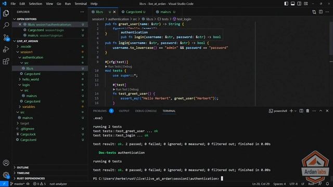Toggle the primary sidebar layout icon

[286, 4]
